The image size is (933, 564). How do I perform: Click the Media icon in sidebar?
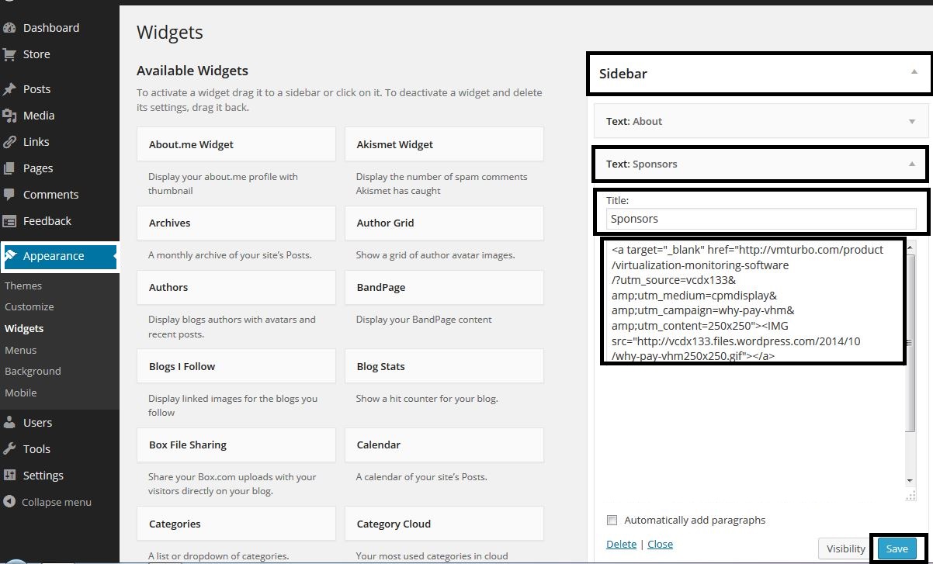click(x=9, y=116)
